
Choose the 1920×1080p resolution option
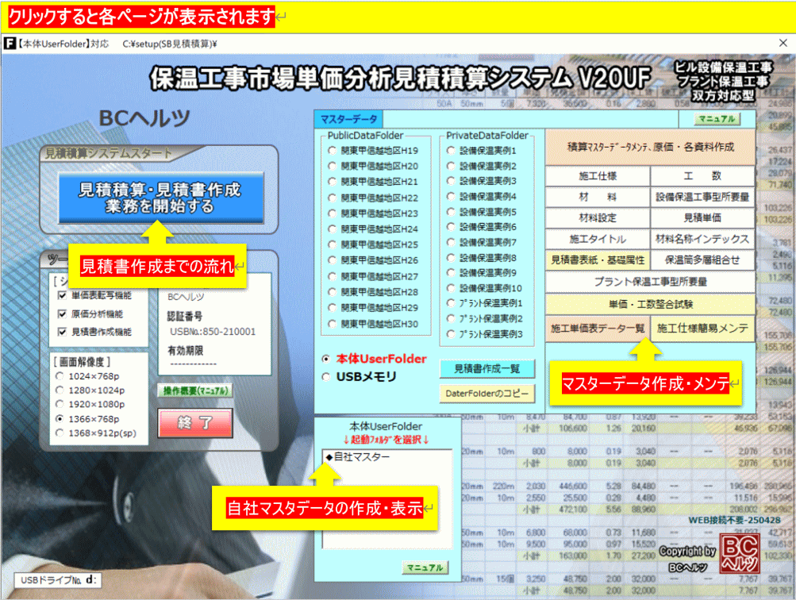click(60, 405)
